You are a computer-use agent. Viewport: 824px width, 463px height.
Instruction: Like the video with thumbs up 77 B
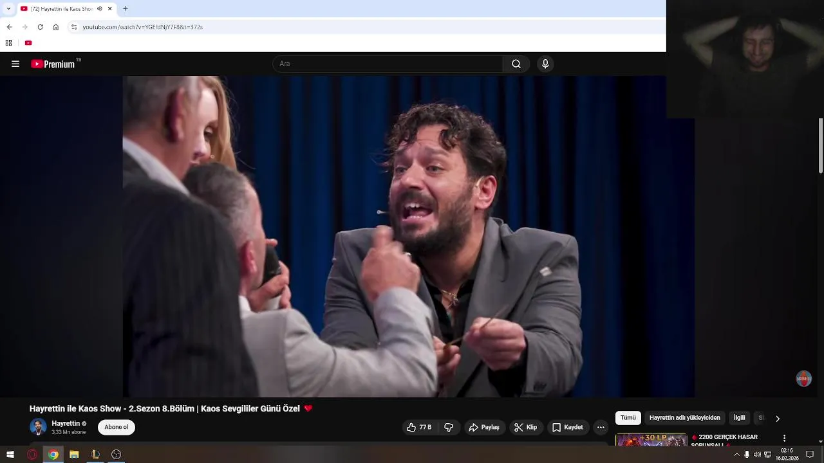pyautogui.click(x=419, y=427)
